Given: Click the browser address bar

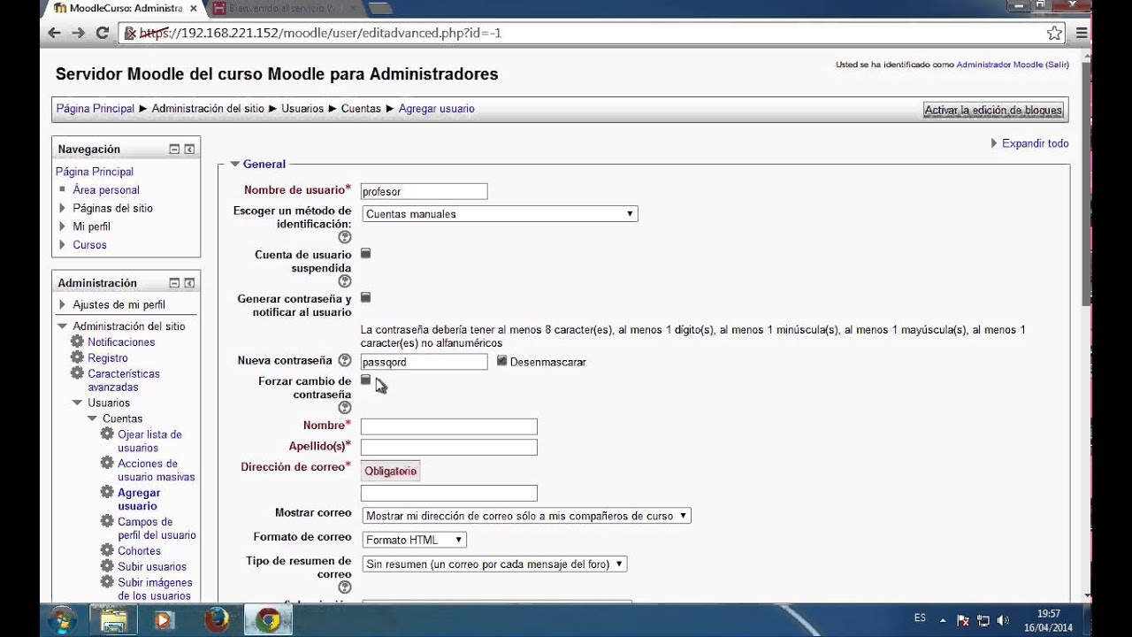Looking at the screenshot, I should (593, 33).
